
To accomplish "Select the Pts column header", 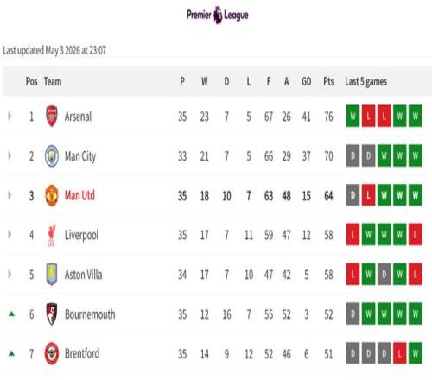I will 328,81.
